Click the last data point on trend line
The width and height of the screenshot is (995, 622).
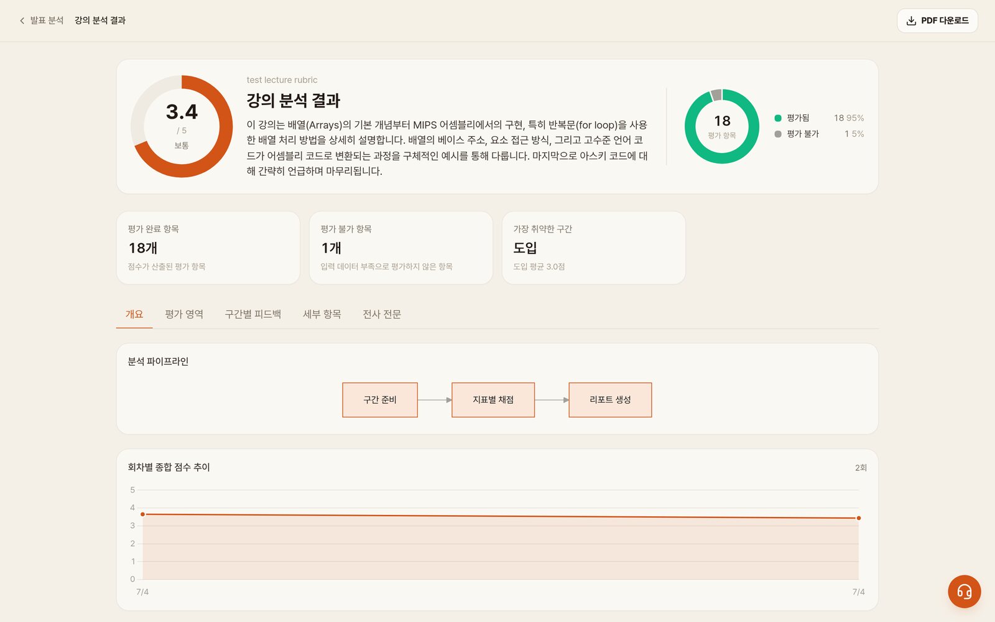point(859,518)
